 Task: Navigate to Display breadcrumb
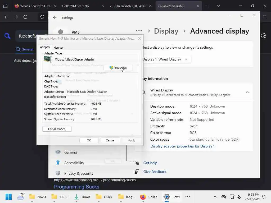[x=166, y=31]
